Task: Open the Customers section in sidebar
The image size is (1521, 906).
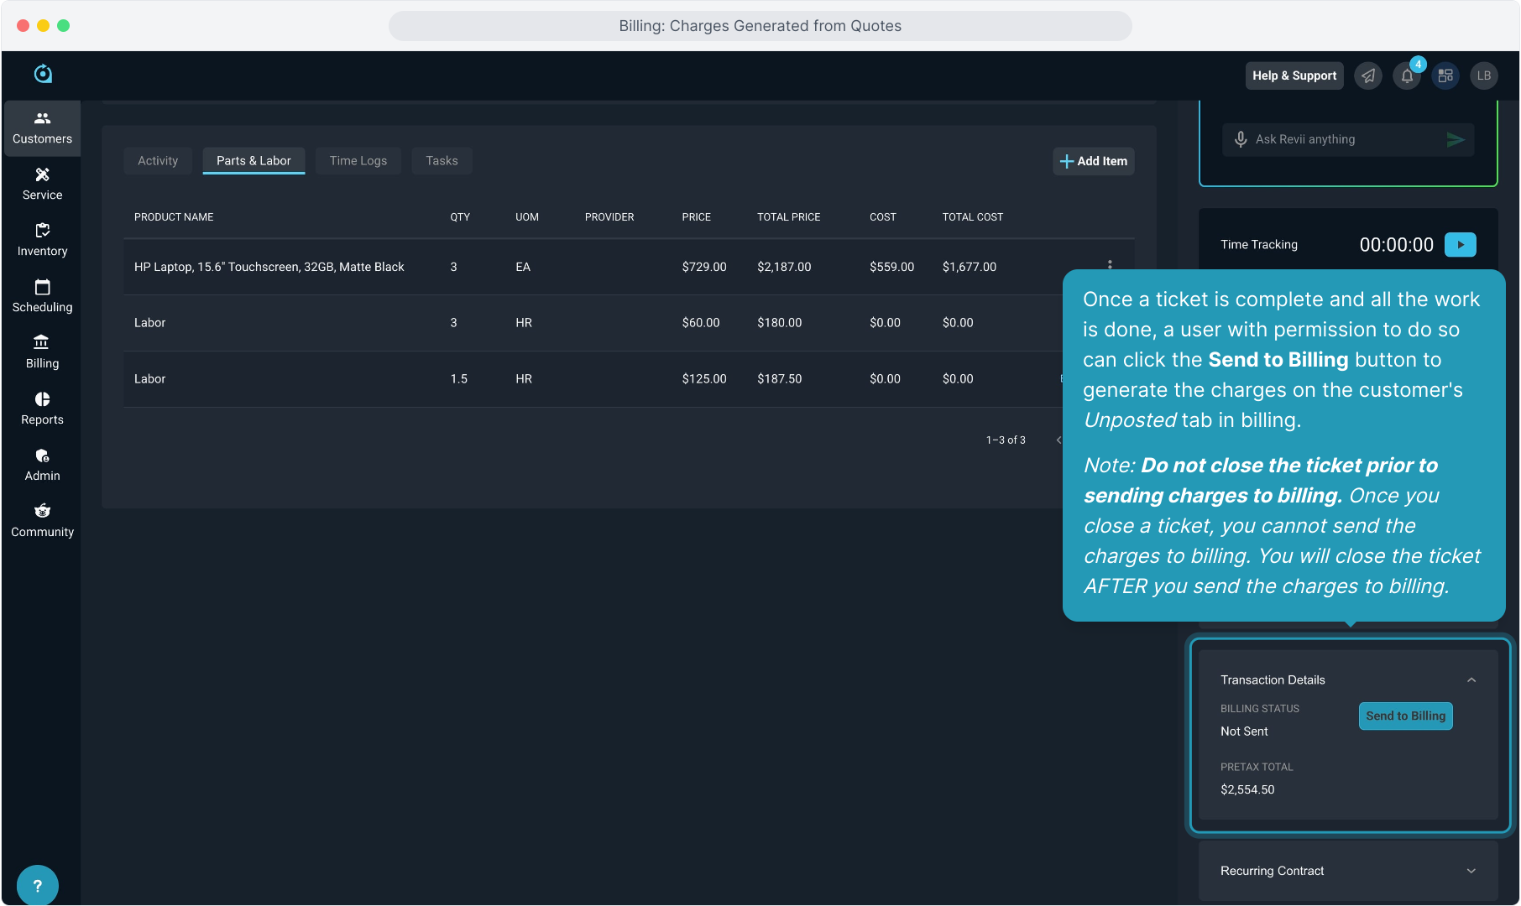Action: point(42,128)
